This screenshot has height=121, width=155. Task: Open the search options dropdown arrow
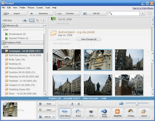click(x=143, y=13)
